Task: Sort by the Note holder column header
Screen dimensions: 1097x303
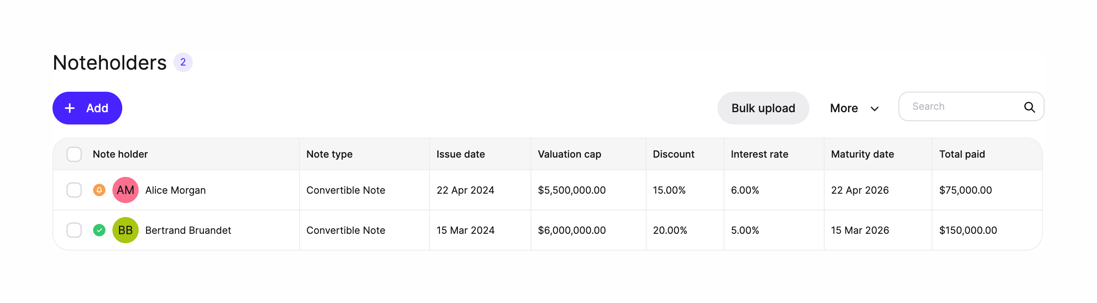Action: tap(120, 154)
